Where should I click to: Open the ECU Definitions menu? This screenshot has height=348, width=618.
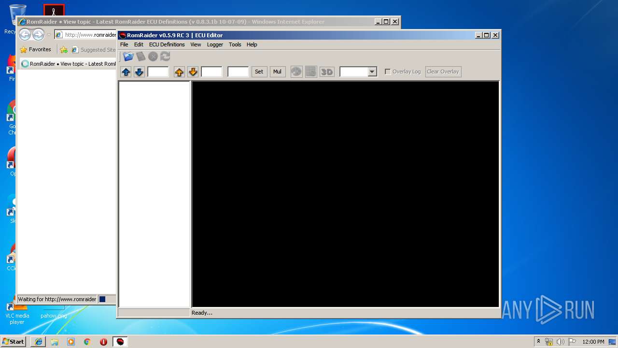(x=167, y=44)
